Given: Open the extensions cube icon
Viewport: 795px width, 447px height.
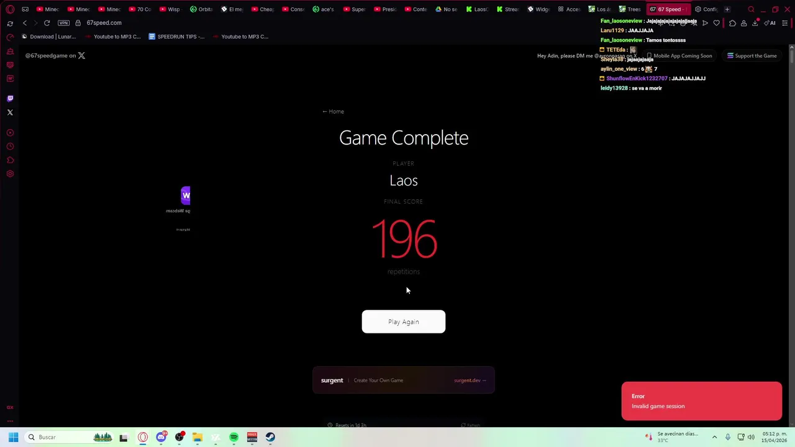Looking at the screenshot, I should pyautogui.click(x=732, y=23).
